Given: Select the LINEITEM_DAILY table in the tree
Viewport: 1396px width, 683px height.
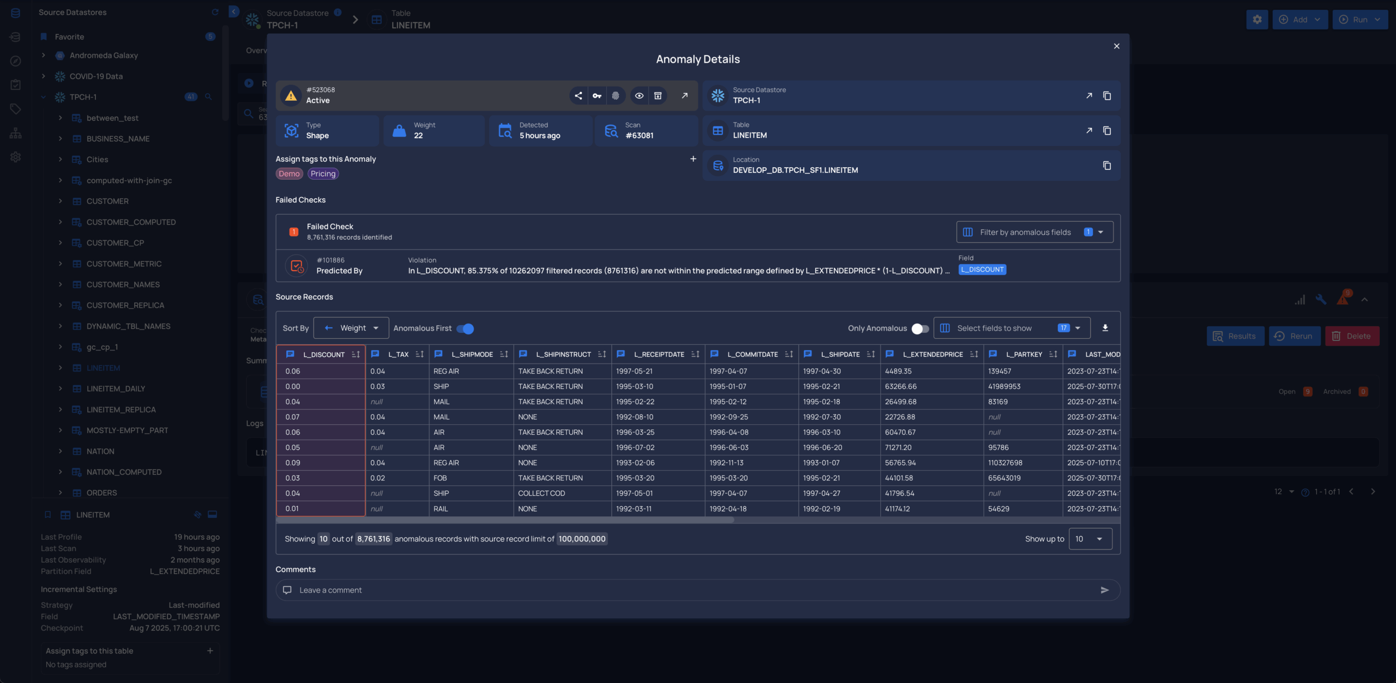Looking at the screenshot, I should point(116,388).
